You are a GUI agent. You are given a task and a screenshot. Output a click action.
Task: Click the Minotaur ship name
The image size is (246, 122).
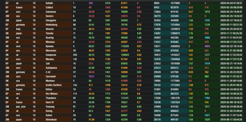point(50,42)
